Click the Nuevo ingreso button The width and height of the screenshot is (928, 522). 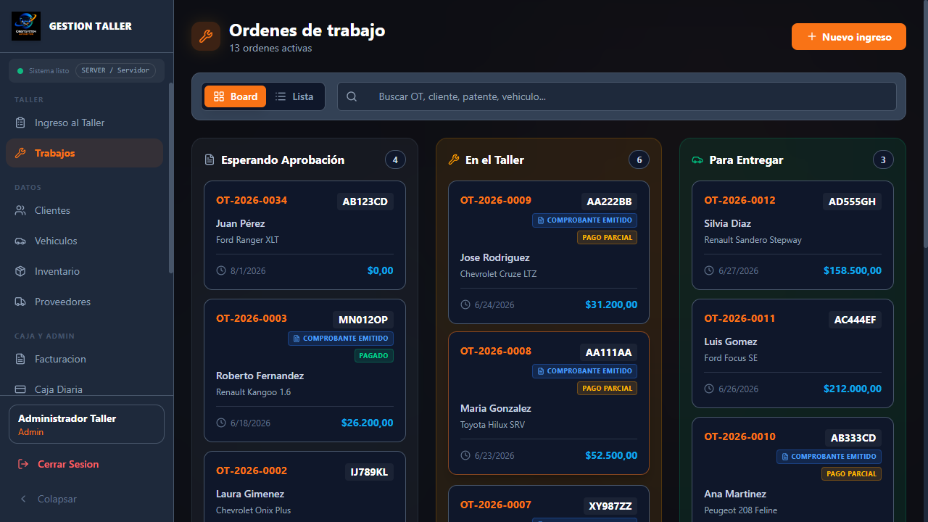pos(849,36)
